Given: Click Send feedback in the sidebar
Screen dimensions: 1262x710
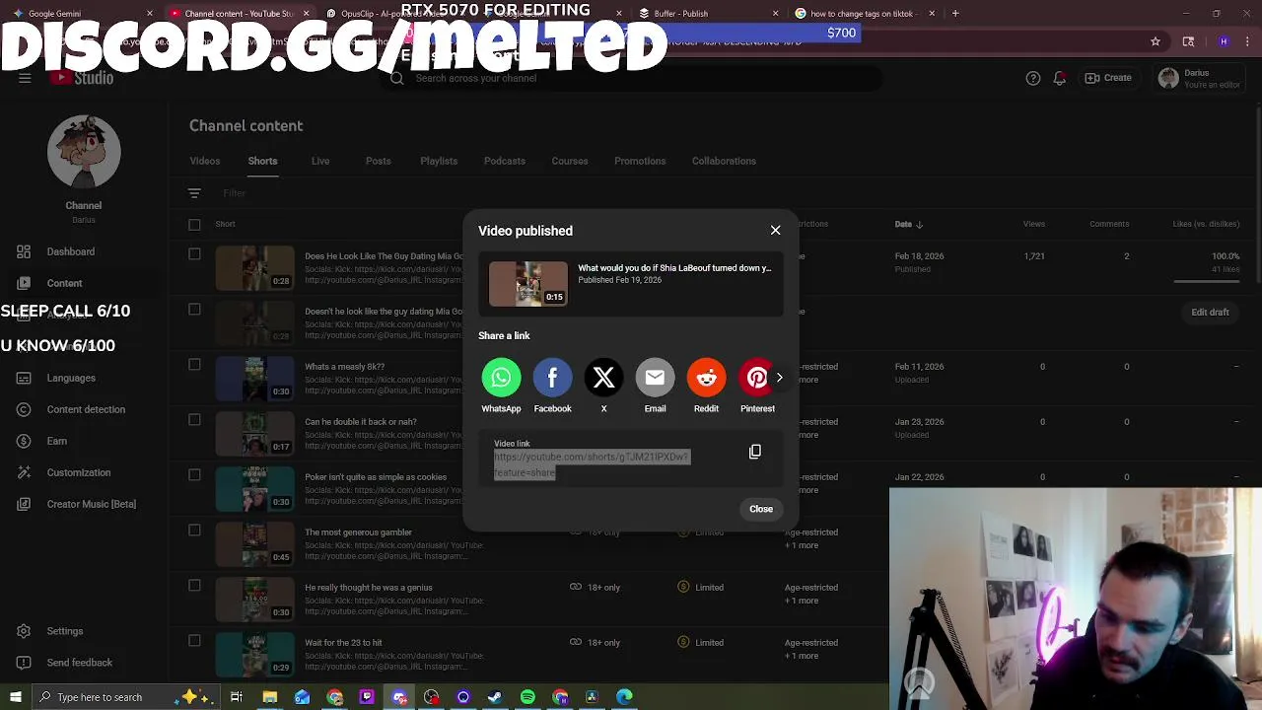Looking at the screenshot, I should click(x=79, y=663).
